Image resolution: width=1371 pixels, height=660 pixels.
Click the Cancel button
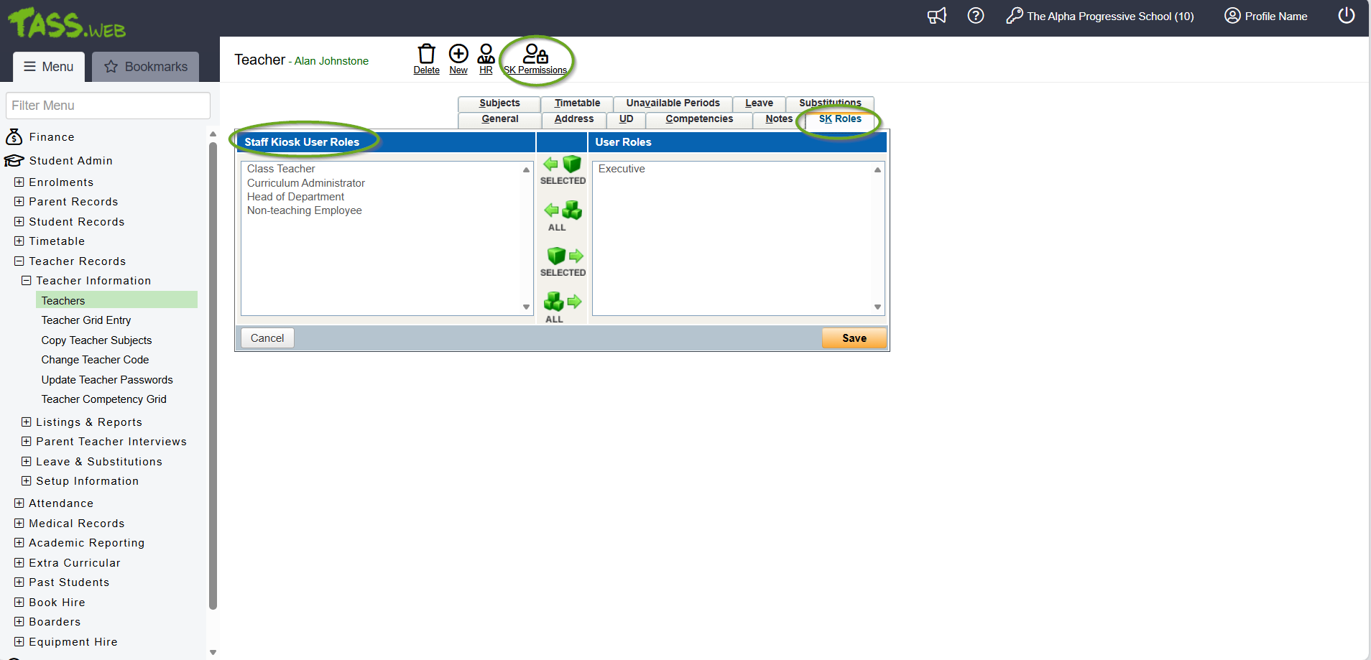click(x=267, y=338)
